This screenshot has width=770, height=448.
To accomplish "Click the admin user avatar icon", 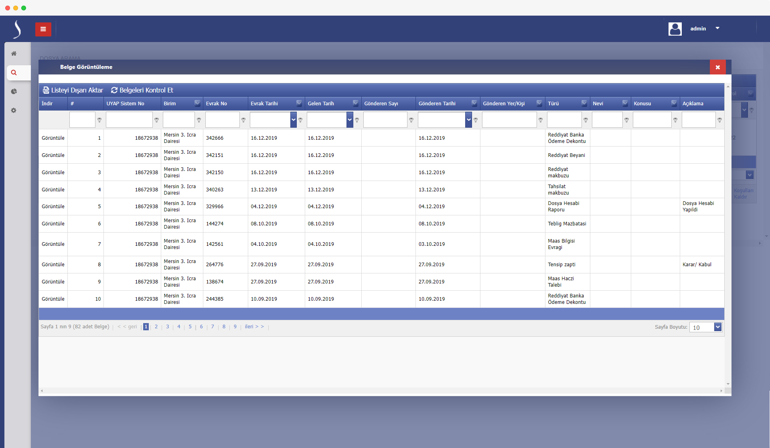I will 675,29.
